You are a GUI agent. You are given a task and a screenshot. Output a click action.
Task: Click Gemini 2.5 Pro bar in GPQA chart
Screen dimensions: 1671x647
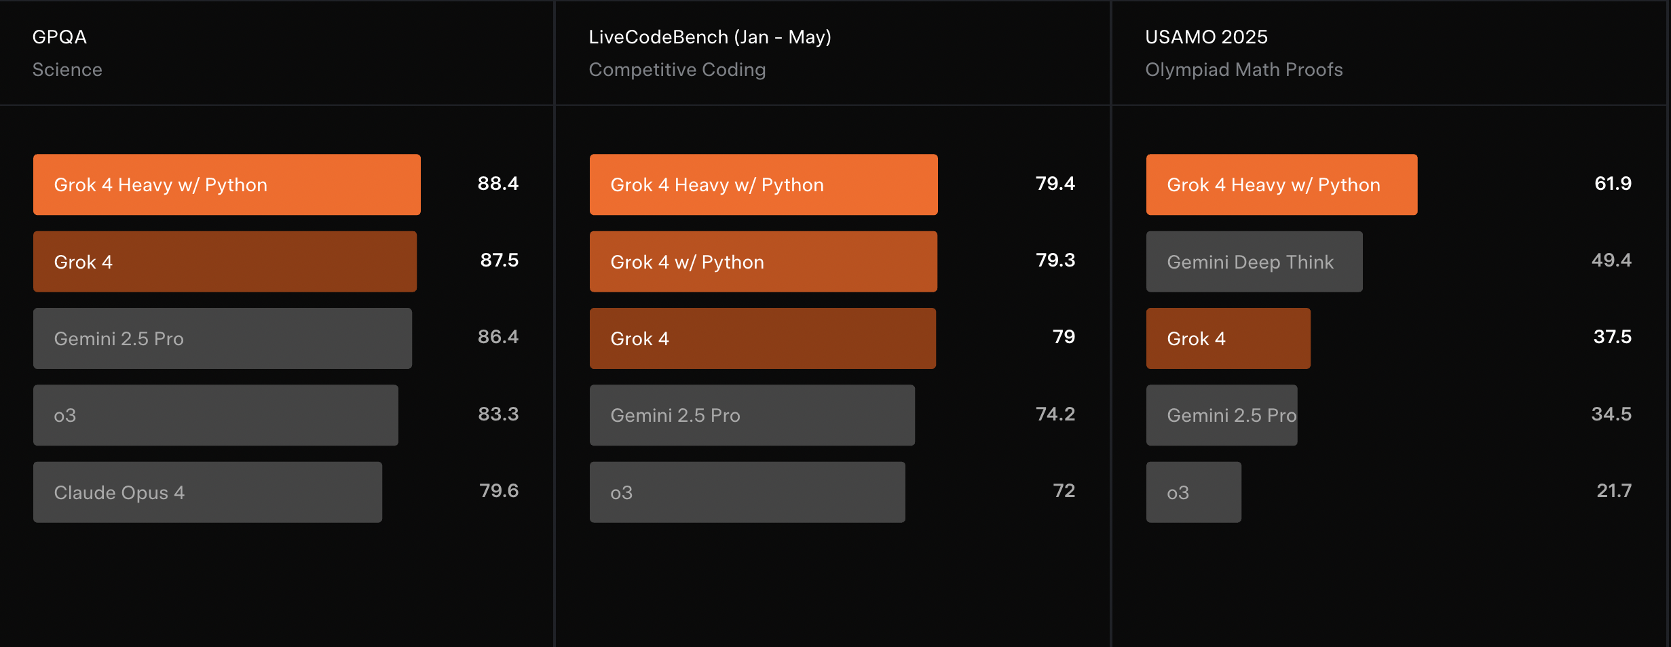(x=223, y=338)
